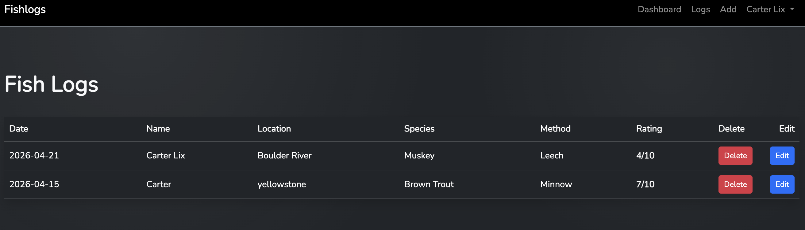Edit the Boulder River Muskey log
Screen dimensions: 805x230
[782, 155]
